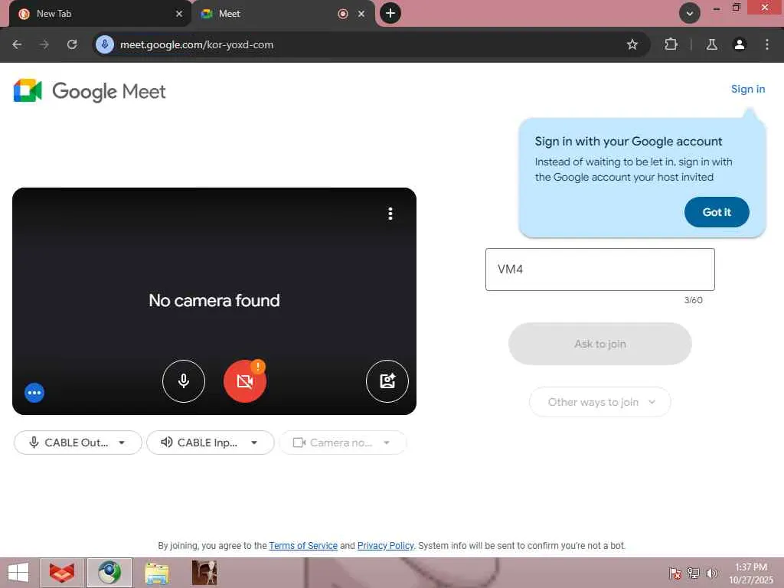Click the network tray icon
784x588 pixels.
[x=694, y=573]
